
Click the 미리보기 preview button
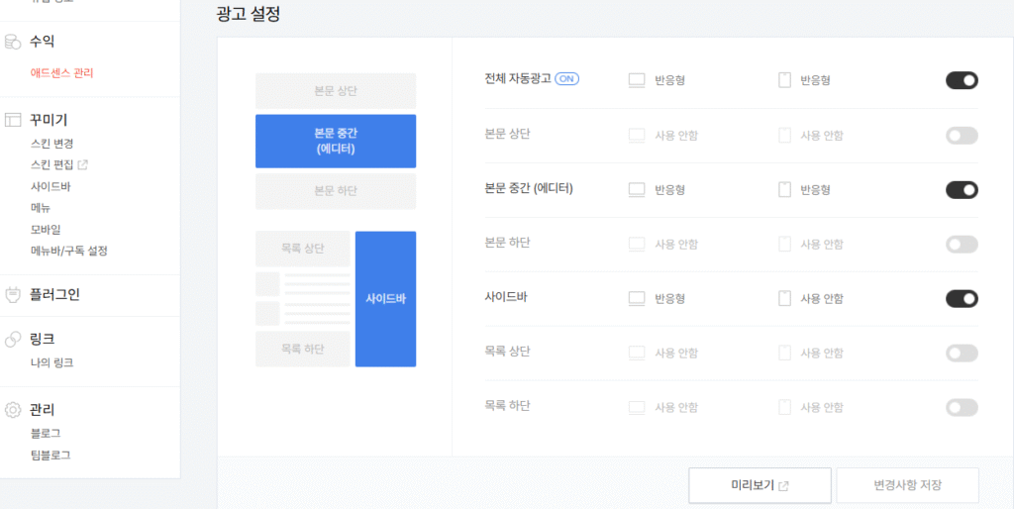(x=760, y=485)
